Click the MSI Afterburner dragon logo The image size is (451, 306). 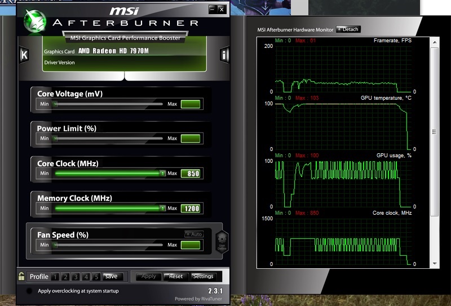point(35,21)
